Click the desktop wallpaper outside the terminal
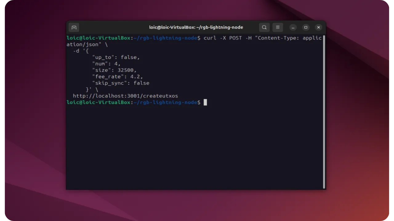394x221 pixels. pyautogui.click(x=357, y=123)
